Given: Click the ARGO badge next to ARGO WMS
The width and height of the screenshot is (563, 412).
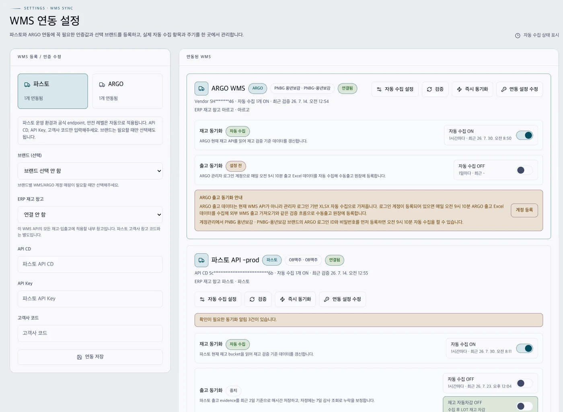Looking at the screenshot, I should [258, 88].
